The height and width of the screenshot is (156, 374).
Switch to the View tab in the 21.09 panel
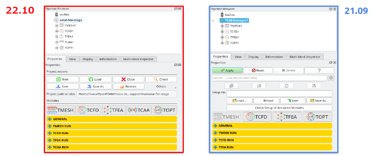point(238,57)
